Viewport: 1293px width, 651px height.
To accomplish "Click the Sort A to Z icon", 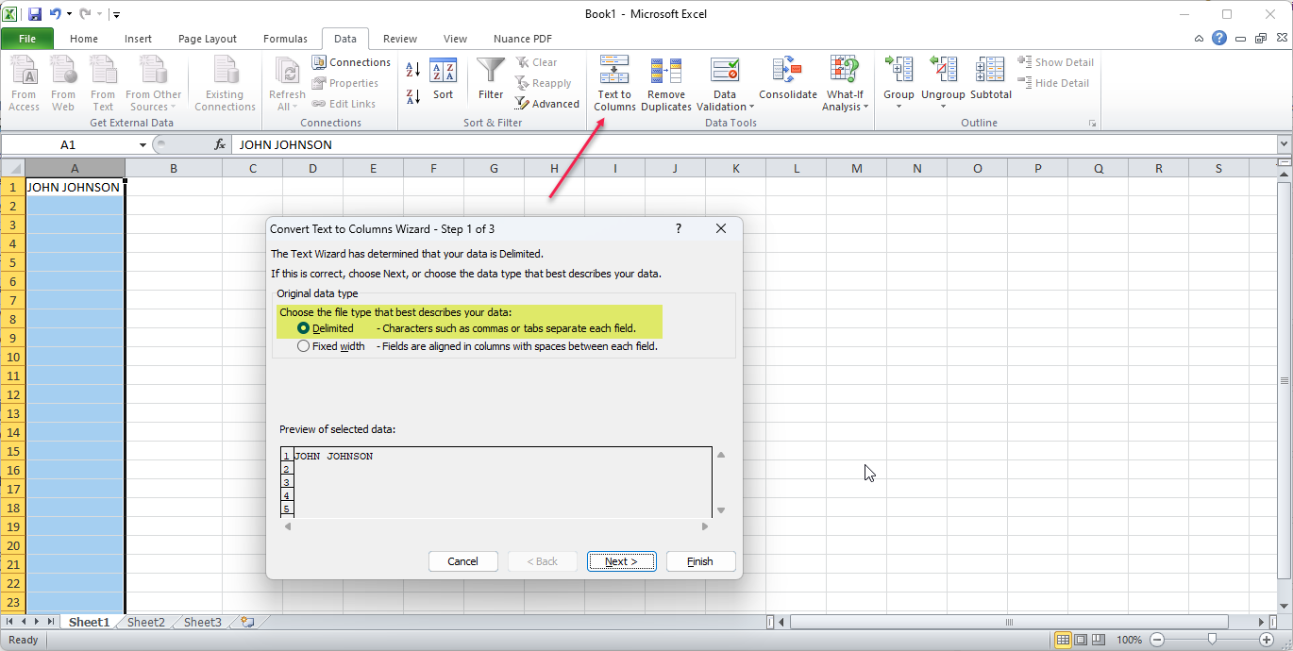I will click(412, 70).
